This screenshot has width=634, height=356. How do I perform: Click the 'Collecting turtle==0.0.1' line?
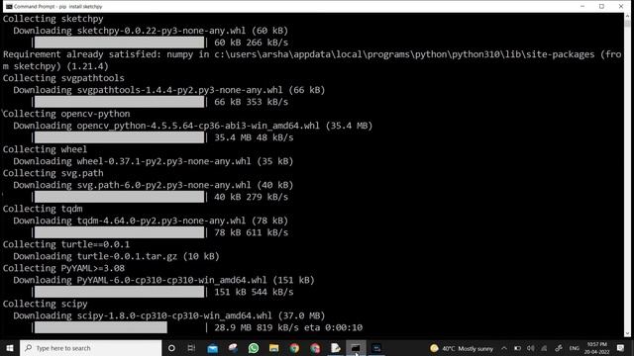[x=66, y=244]
